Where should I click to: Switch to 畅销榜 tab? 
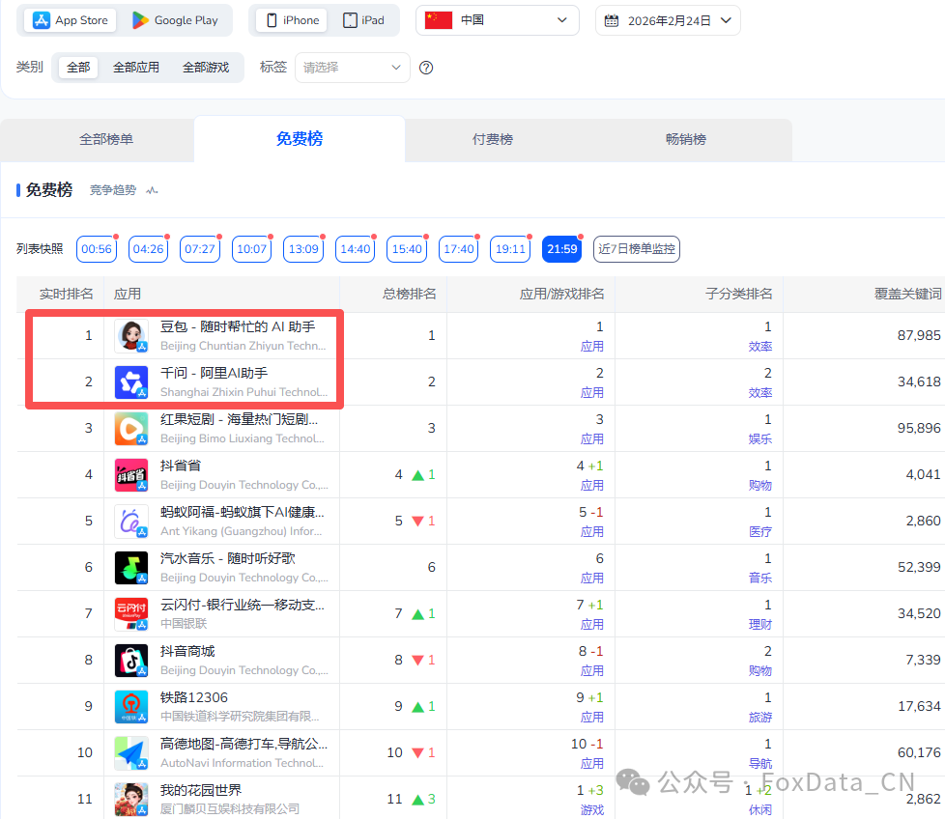tap(686, 139)
